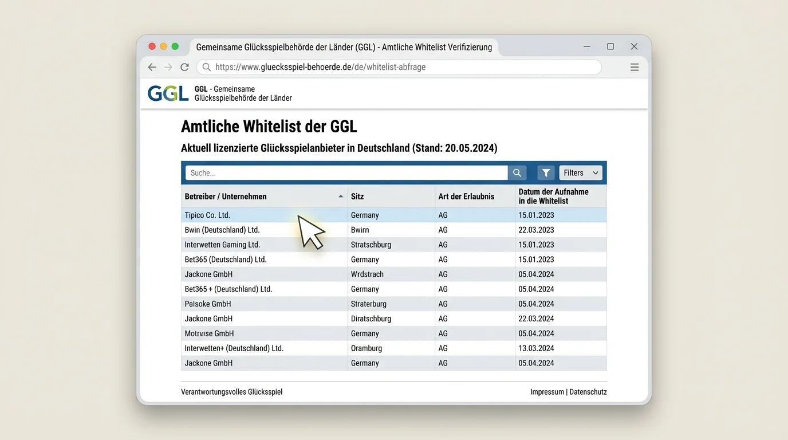788x440 pixels.
Task: Click the Stratschburg Sitz cell
Action: [x=371, y=245]
